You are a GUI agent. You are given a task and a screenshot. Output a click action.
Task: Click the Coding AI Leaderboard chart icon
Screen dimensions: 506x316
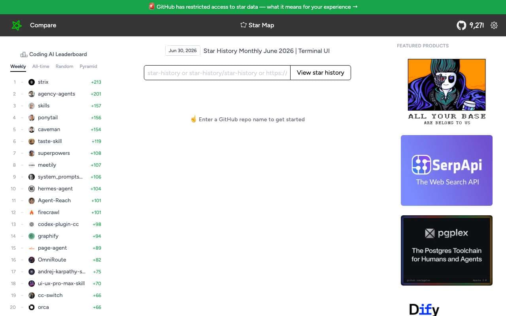tap(24, 54)
